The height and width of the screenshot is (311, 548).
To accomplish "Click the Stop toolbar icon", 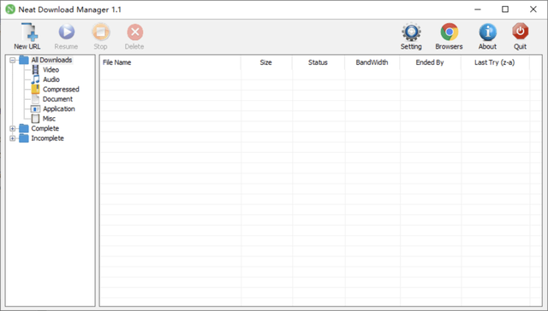I will pyautogui.click(x=101, y=32).
